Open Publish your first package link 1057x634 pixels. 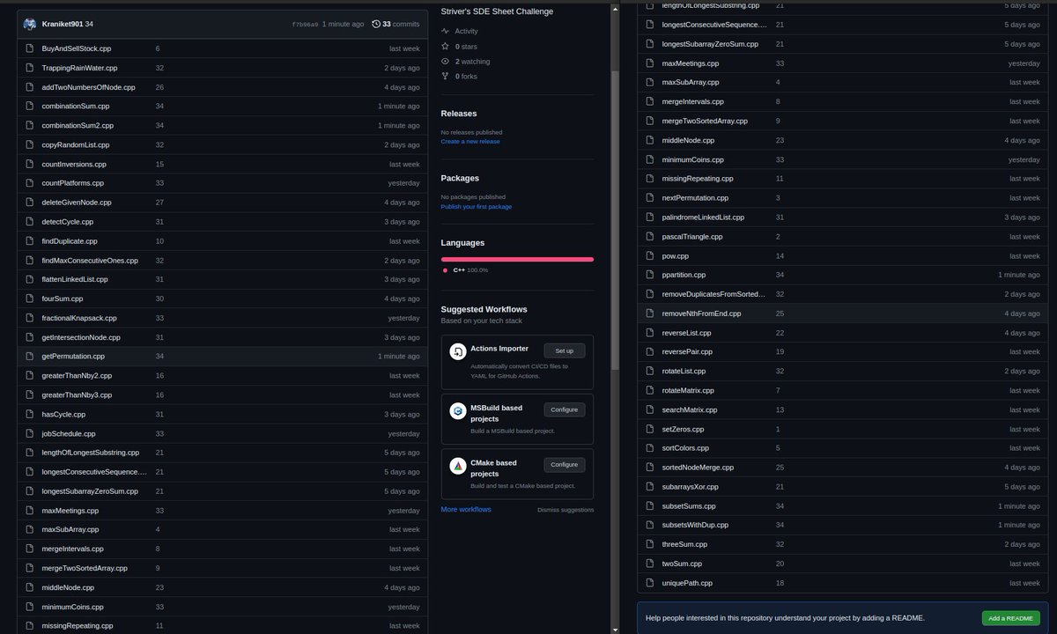[x=477, y=206]
